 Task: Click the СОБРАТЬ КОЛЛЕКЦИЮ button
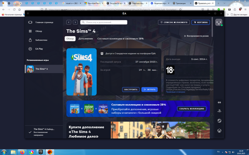click(x=192, y=109)
